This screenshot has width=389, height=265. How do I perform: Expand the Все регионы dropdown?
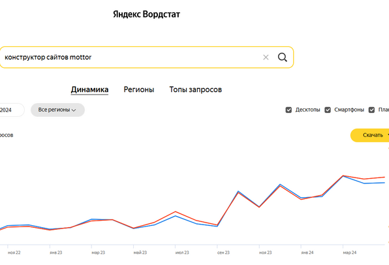(57, 110)
